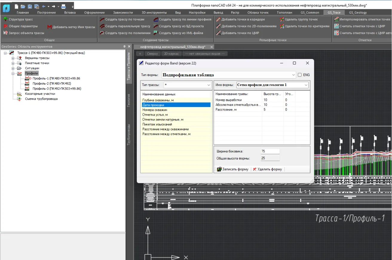Viewport: 392px width, 260px height.
Task: Enable the ENG checkbox
Action: coord(300,75)
